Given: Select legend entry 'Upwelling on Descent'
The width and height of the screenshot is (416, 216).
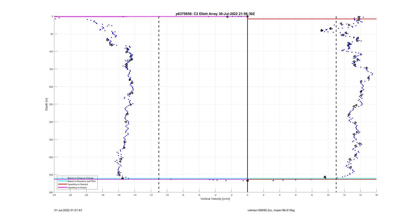Looking at the screenshot, I should click(x=77, y=184).
